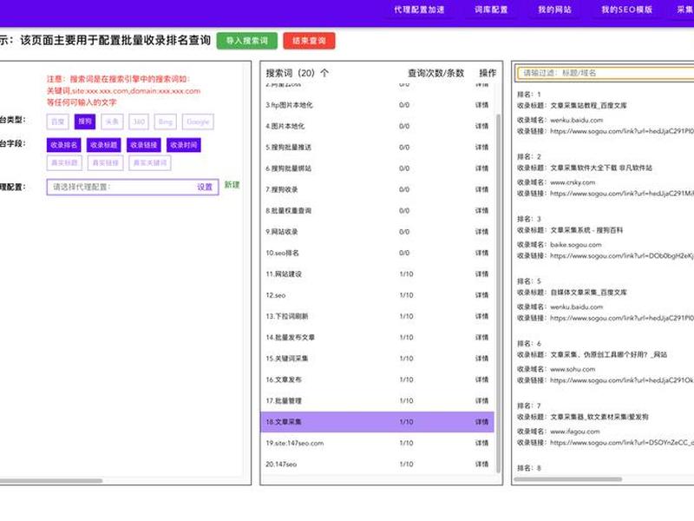This screenshot has width=694, height=521.
Task: Select row 20.147seo
Action: [377, 465]
